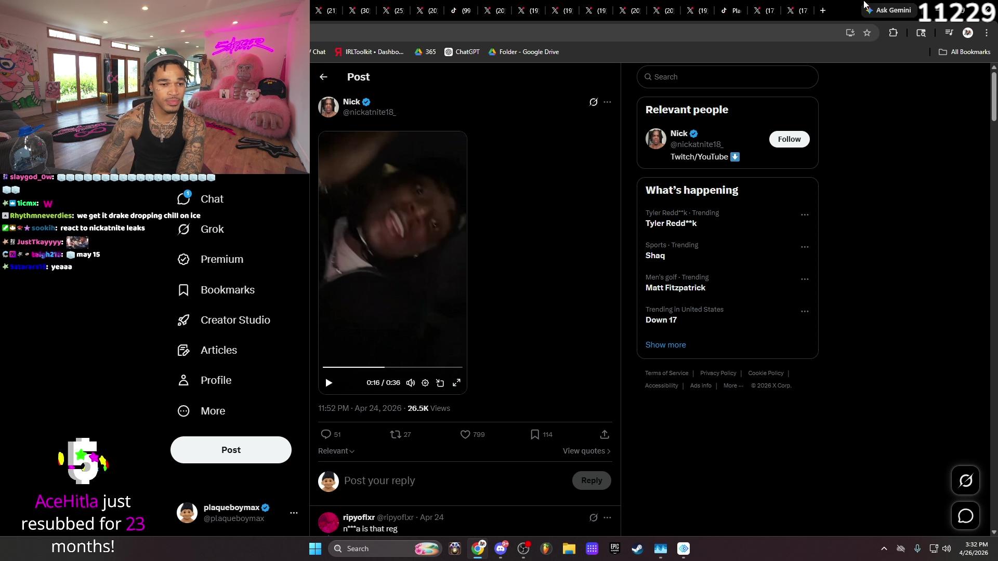The image size is (998, 561).
Task: Open floating messages chat icon
Action: (x=965, y=516)
